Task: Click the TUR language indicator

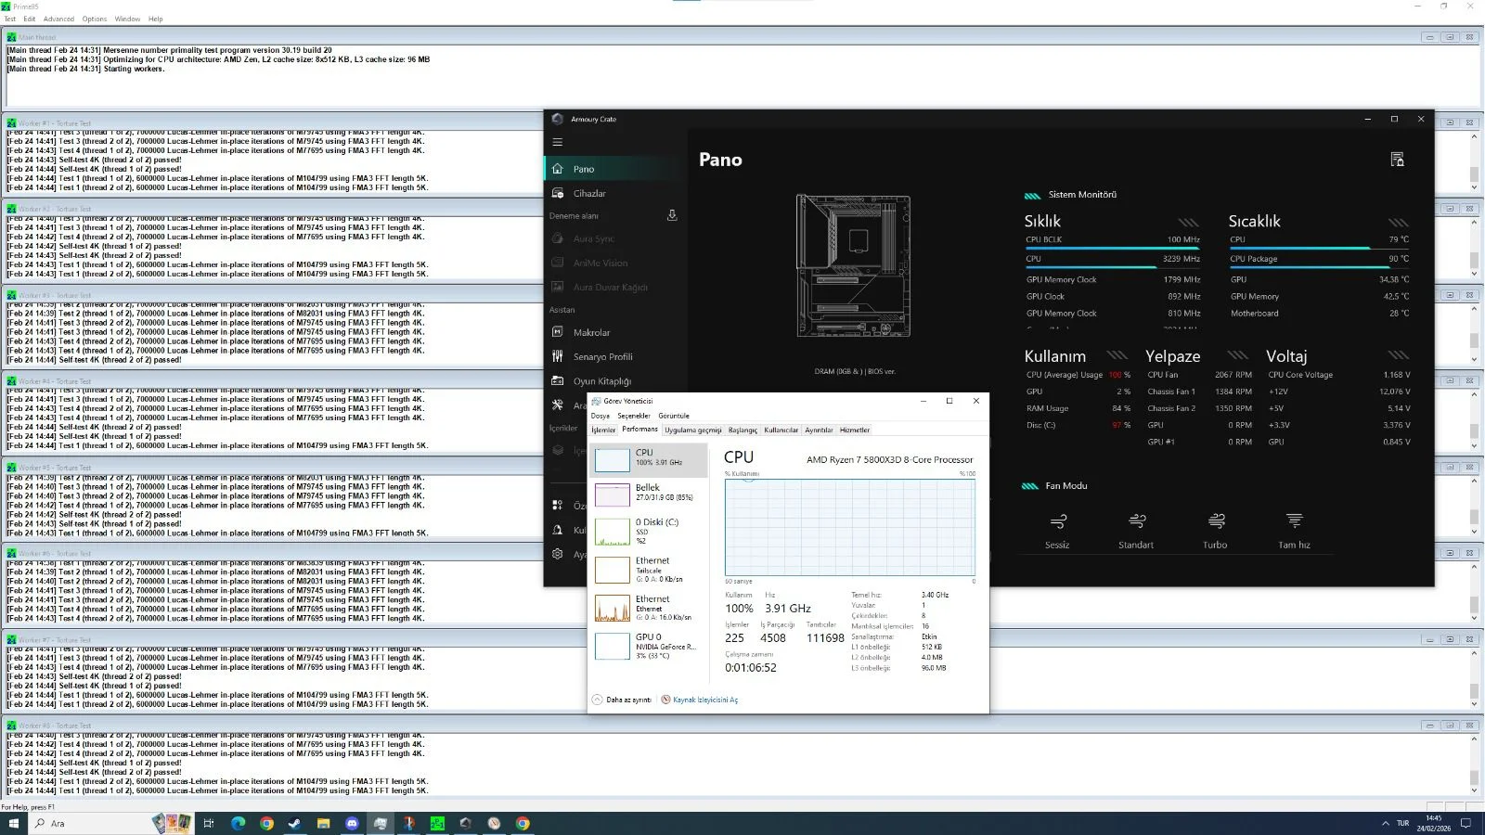Action: 1402,823
